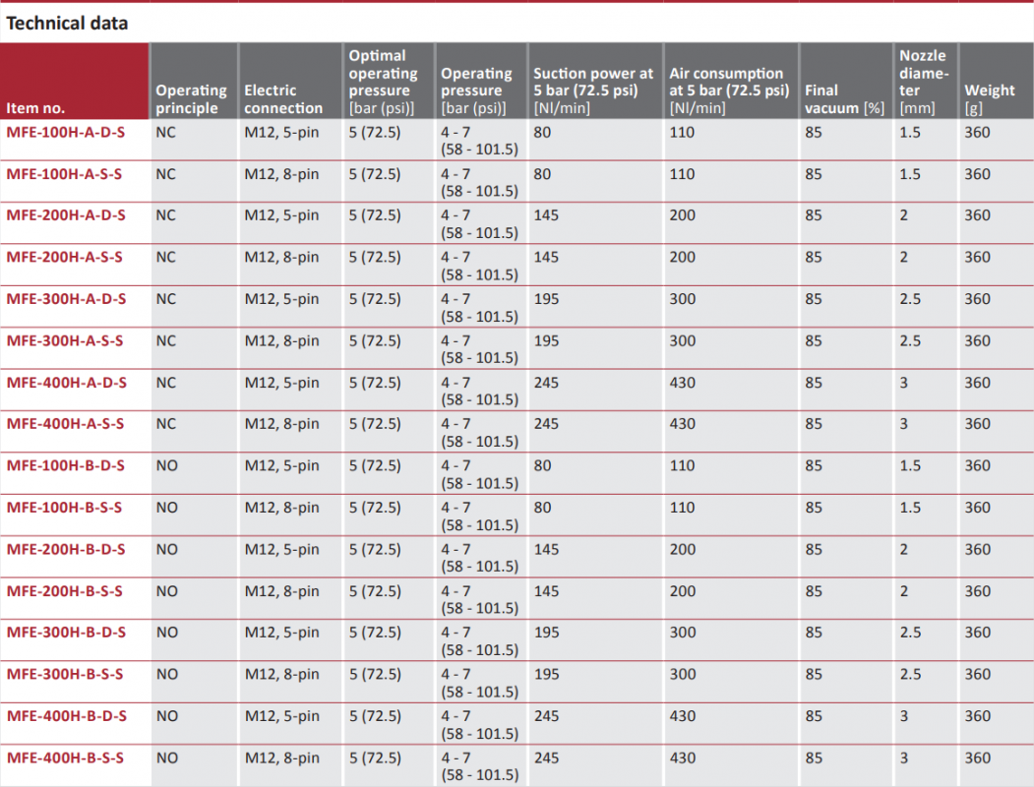This screenshot has height=787, width=1034.
Task: Click suction power 245 in MFE-400H-B-S-S row
Action: [546, 758]
